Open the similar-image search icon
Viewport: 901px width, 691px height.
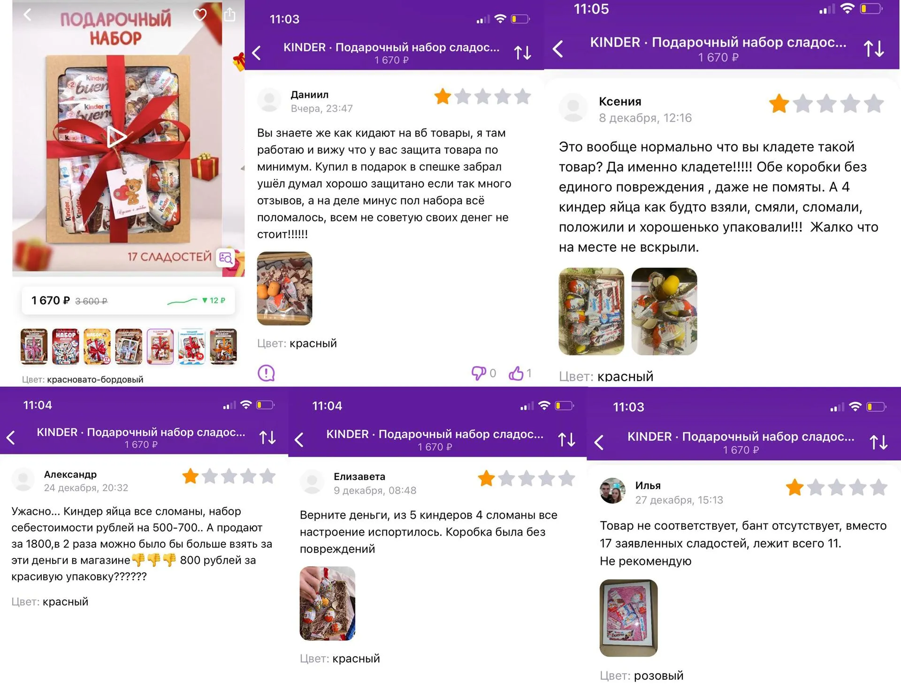(x=226, y=258)
